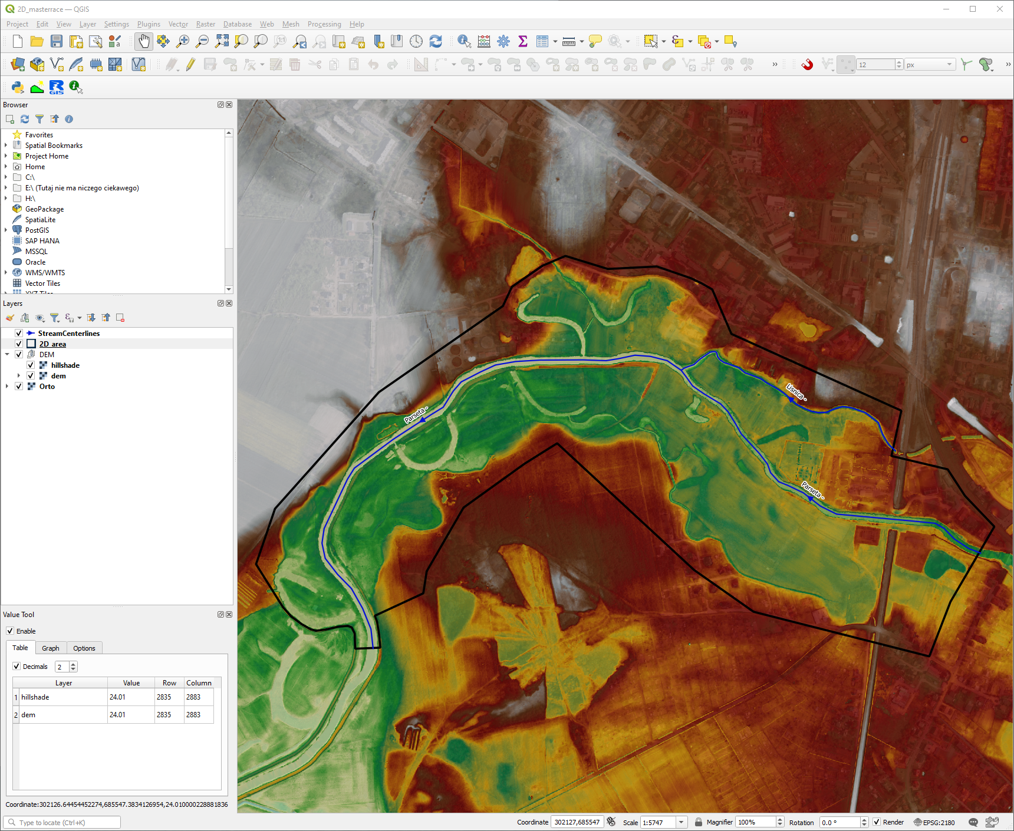
Task: Expand the Orto layer node
Action: tap(7, 387)
